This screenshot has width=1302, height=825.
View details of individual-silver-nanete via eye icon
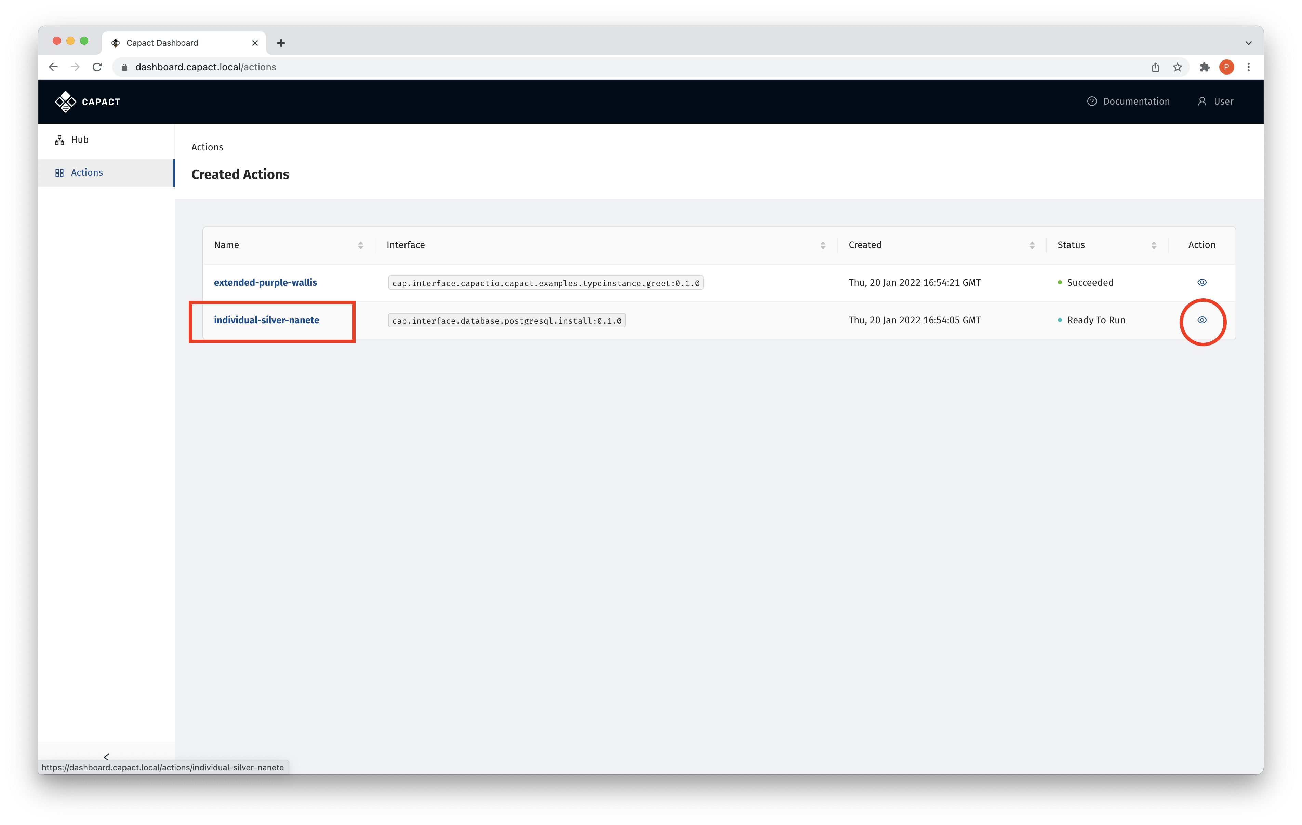pos(1203,320)
